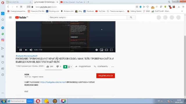Like the video with thumbs up
Image resolution: width=186 pixels, height=104 pixels.
pyautogui.click(x=48, y=66)
